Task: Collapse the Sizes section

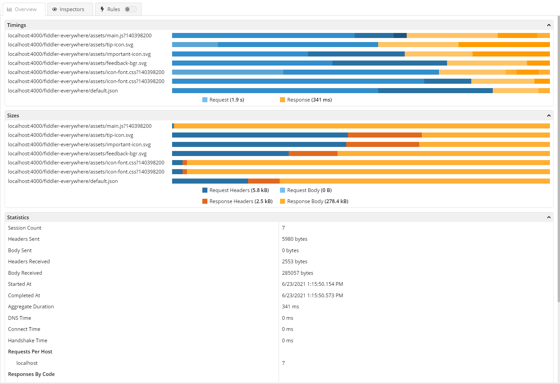Action: coord(549,116)
